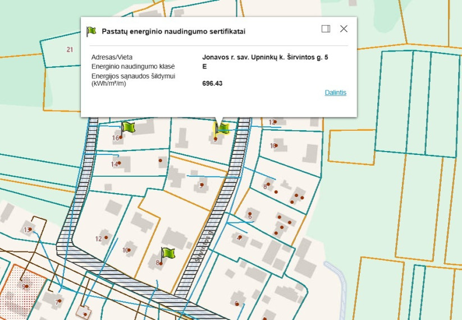Click address point 4 on the map
Viewport: 462px width, 320px height.
[x=240, y=237]
